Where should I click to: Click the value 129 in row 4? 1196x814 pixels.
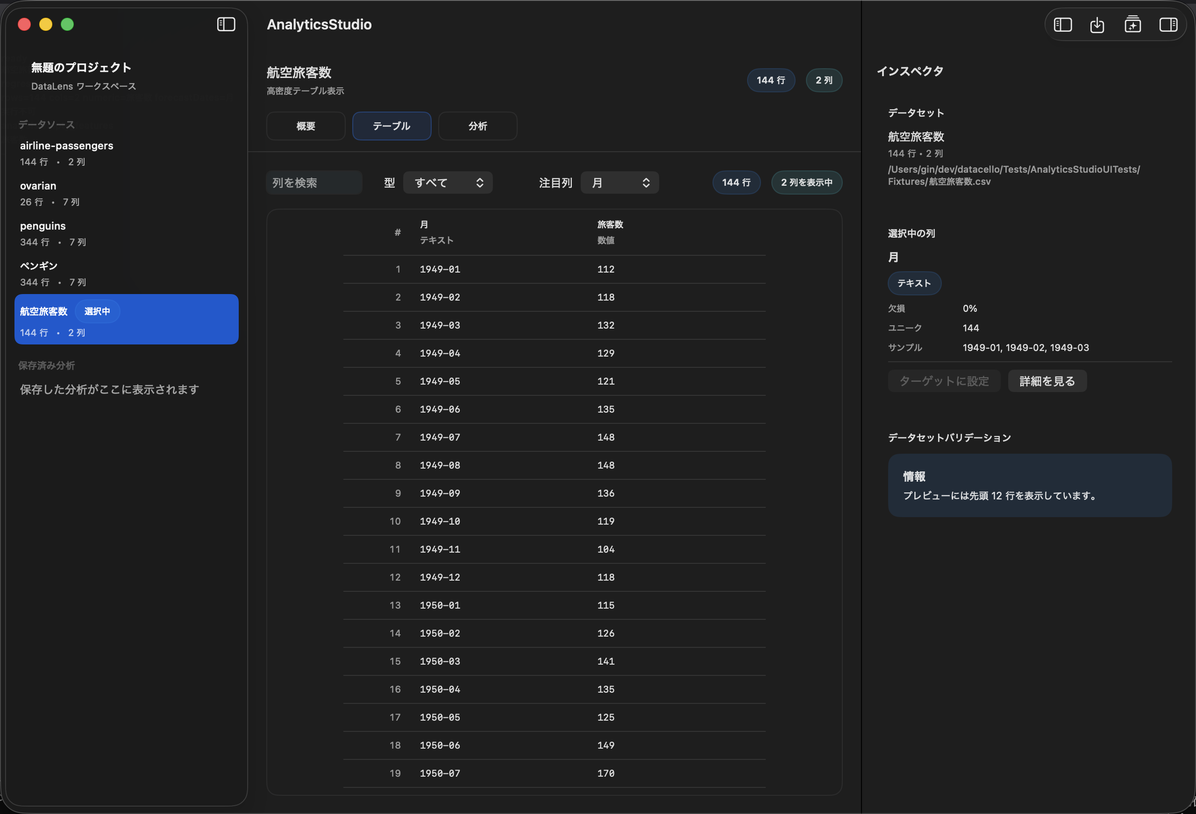(x=606, y=353)
